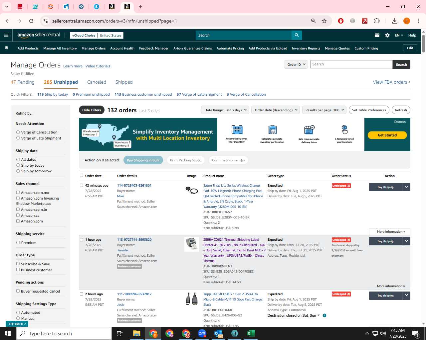This screenshot has height=340, width=426.
Task: Click the yellow Get Started button
Action: [x=387, y=135]
